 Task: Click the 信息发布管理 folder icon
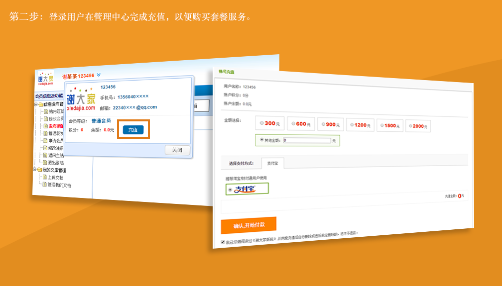click(41, 104)
